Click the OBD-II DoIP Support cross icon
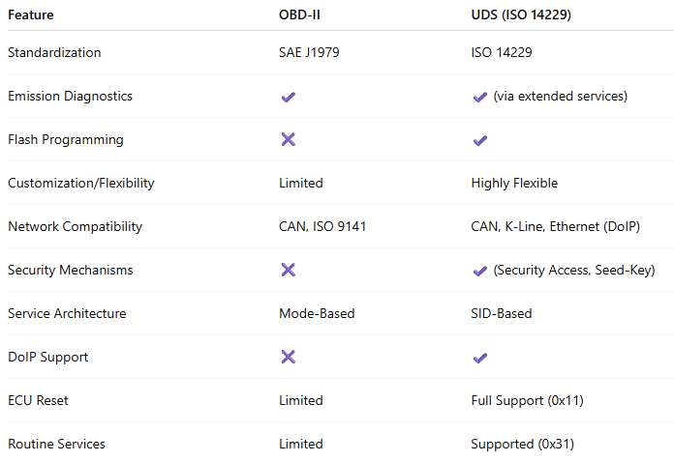 (288, 358)
